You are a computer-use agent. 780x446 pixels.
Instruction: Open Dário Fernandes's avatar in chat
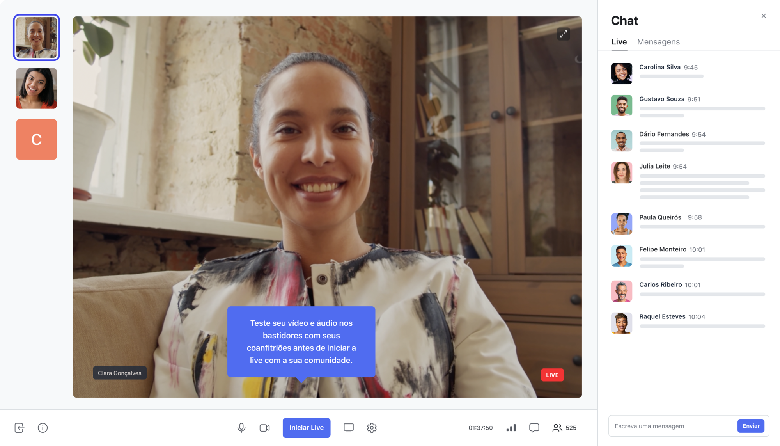621,140
